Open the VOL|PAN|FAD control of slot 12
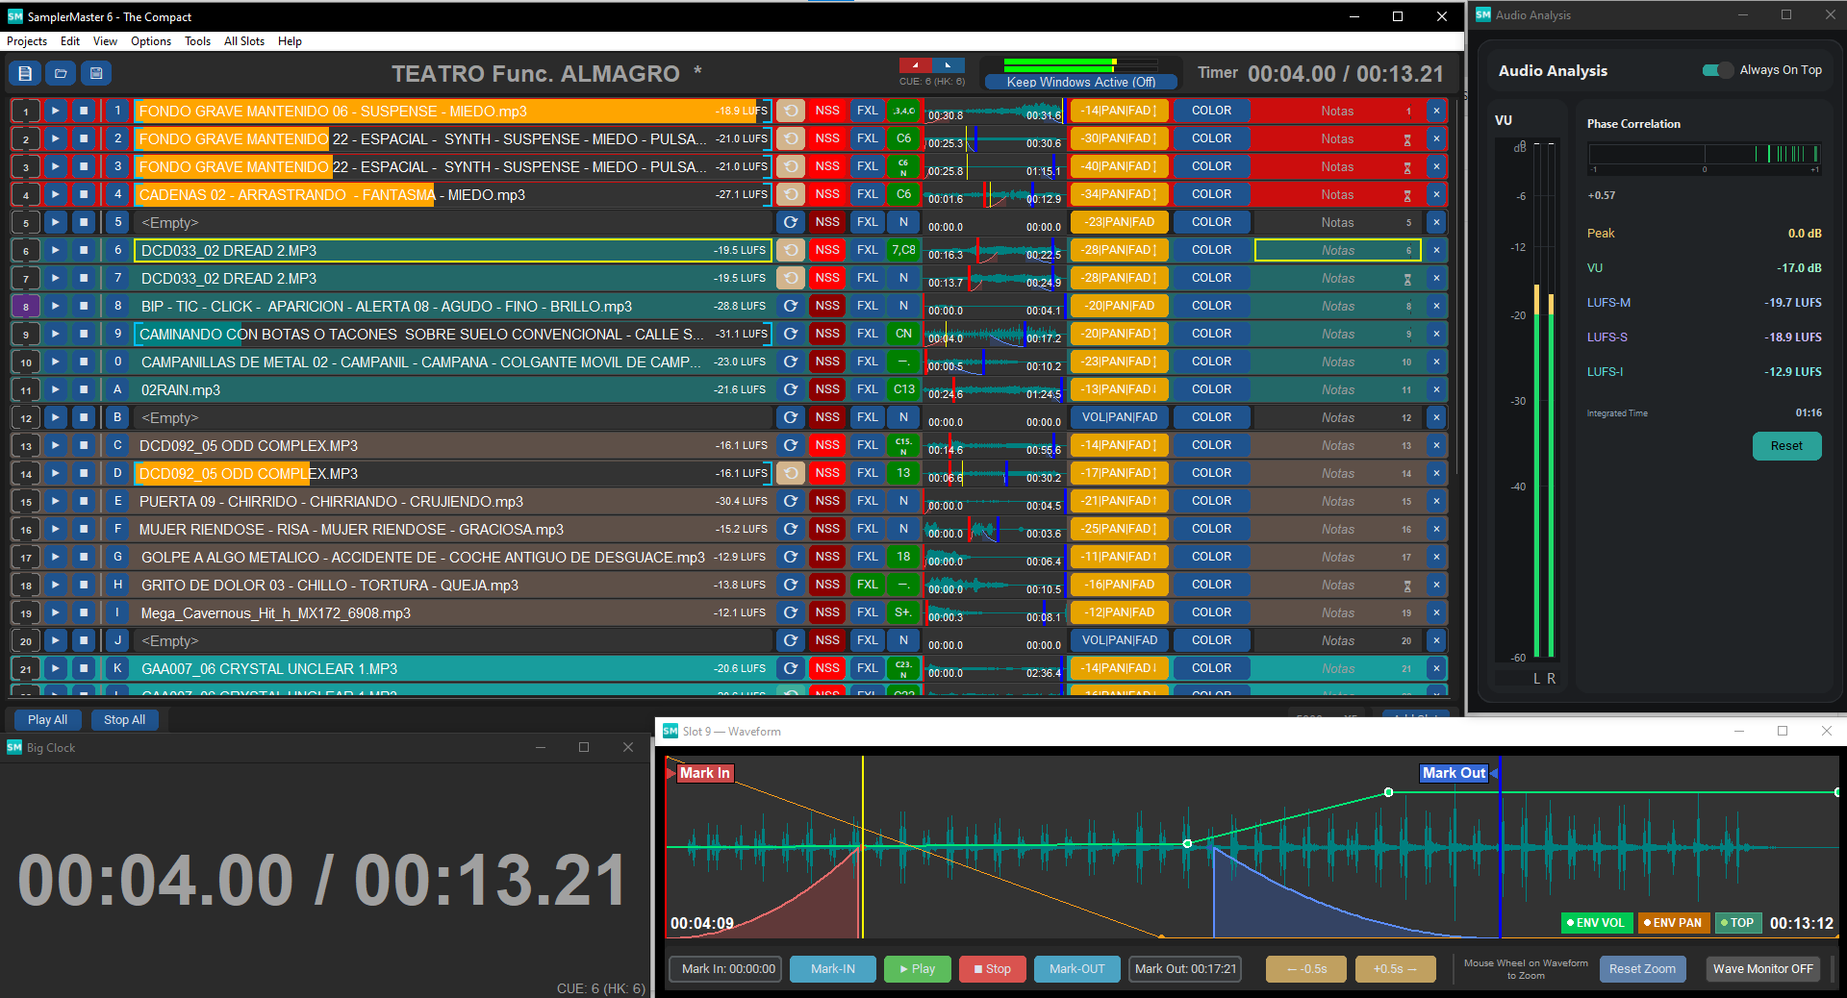 tap(1120, 417)
